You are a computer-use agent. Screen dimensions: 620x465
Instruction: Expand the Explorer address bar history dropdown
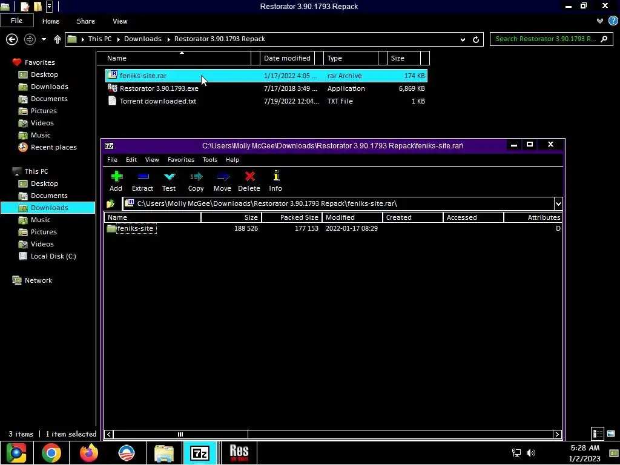tap(463, 39)
